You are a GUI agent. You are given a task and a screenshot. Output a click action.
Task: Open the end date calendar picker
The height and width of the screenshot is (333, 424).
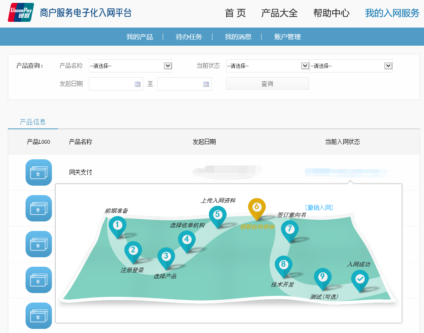[206, 84]
